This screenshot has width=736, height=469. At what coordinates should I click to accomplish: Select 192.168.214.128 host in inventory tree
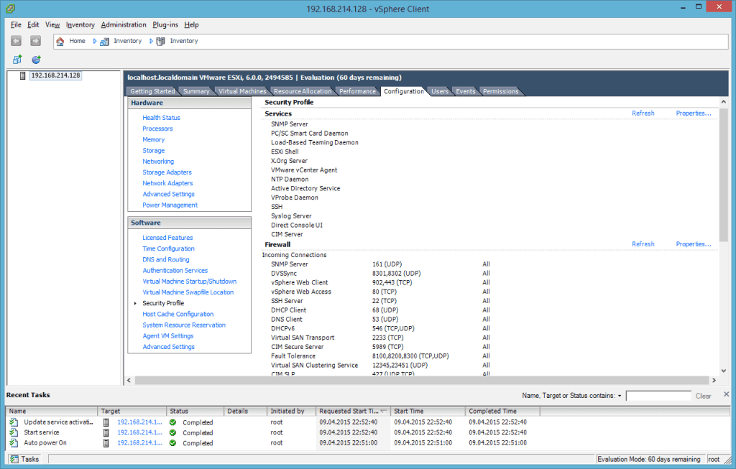[x=55, y=75]
